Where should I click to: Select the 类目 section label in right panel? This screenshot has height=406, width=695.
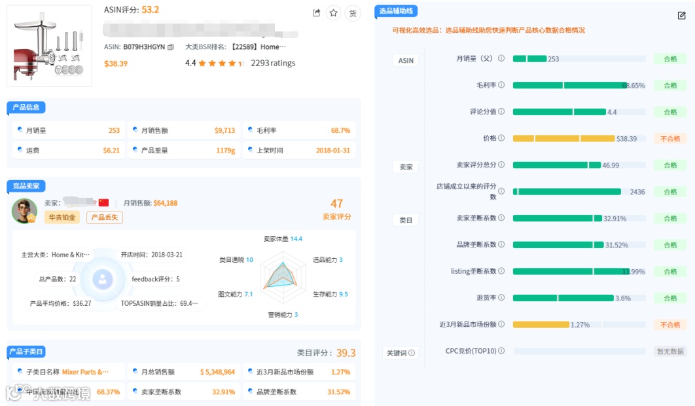click(x=406, y=220)
